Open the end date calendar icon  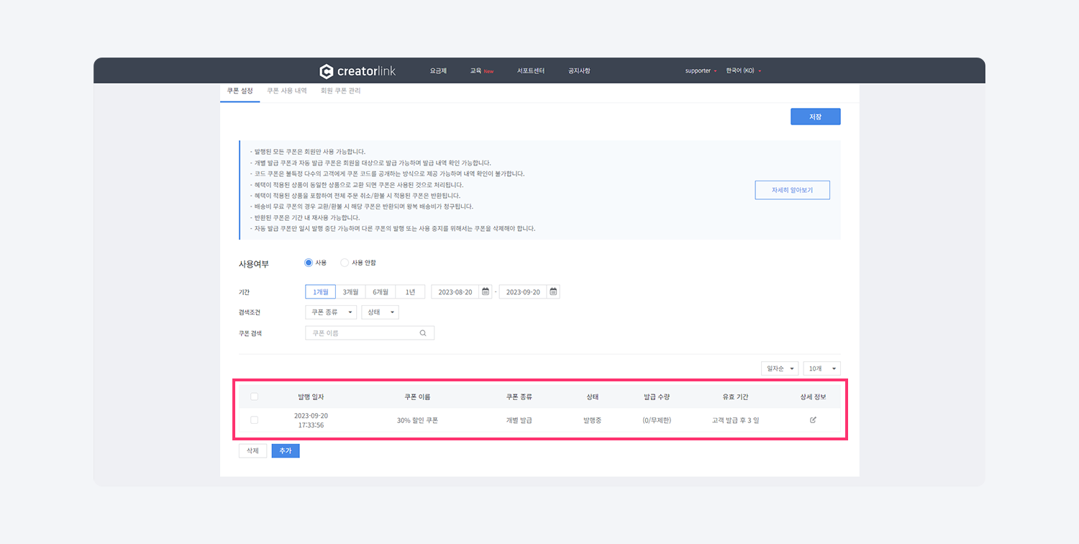point(553,292)
